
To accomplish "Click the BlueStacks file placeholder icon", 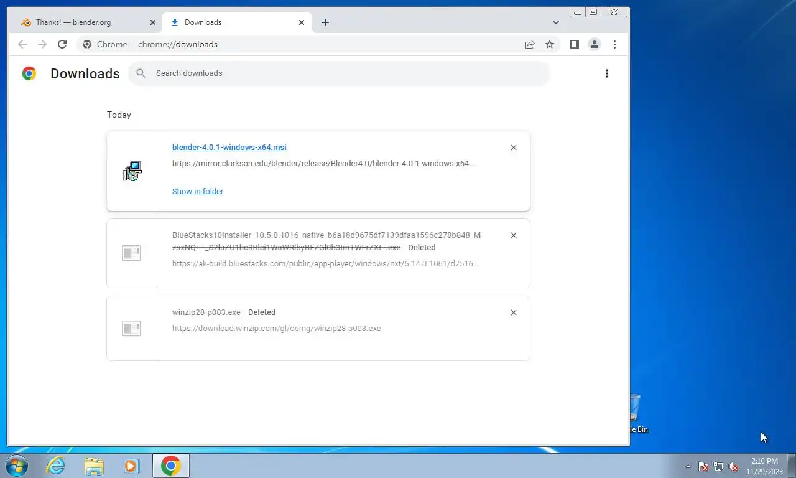I will point(131,253).
